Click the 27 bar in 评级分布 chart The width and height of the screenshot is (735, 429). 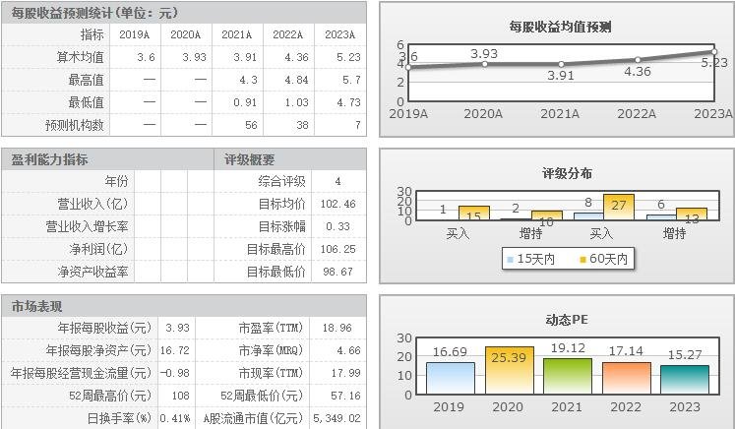coord(619,207)
